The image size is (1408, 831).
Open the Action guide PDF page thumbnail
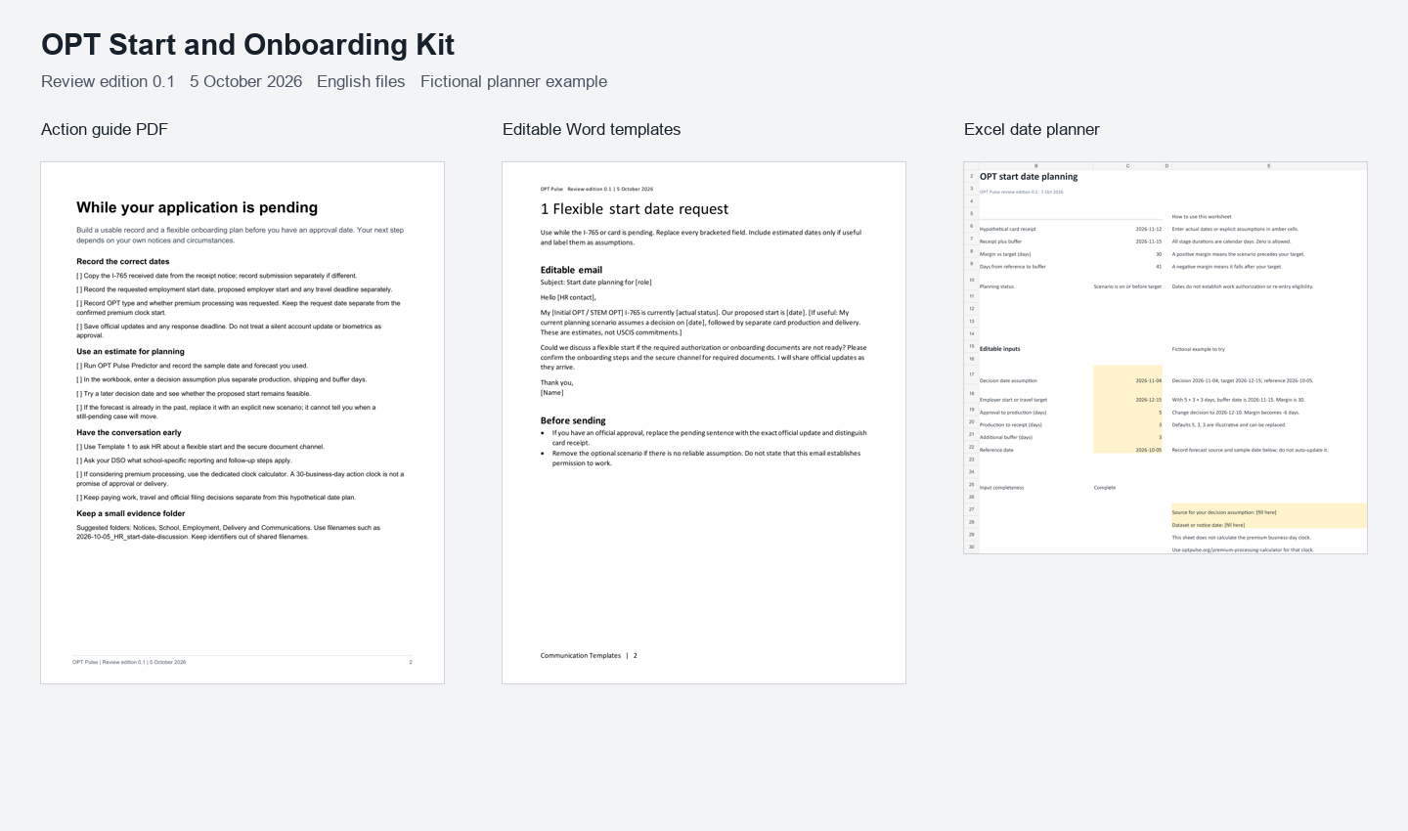coord(242,422)
